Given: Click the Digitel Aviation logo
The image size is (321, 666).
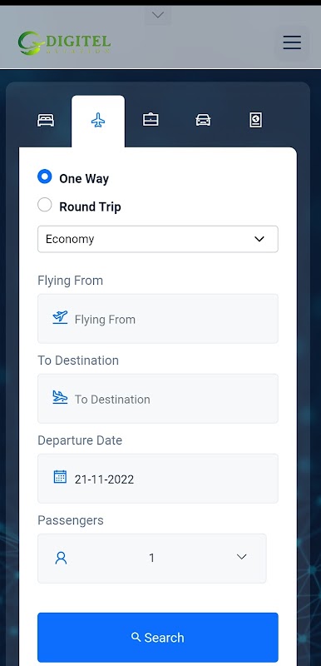Looking at the screenshot, I should (x=64, y=43).
